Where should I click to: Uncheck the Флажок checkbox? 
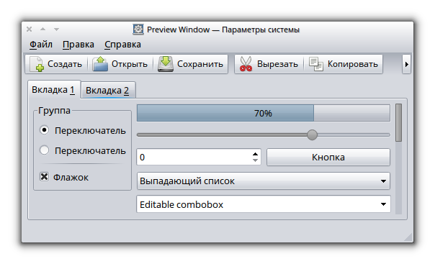click(x=44, y=177)
